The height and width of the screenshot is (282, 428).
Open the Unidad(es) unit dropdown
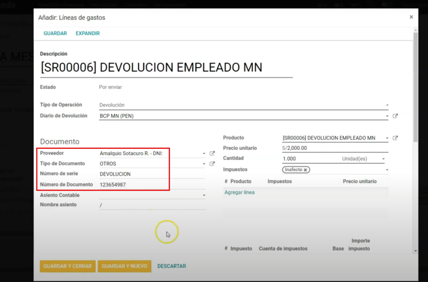[383, 159]
